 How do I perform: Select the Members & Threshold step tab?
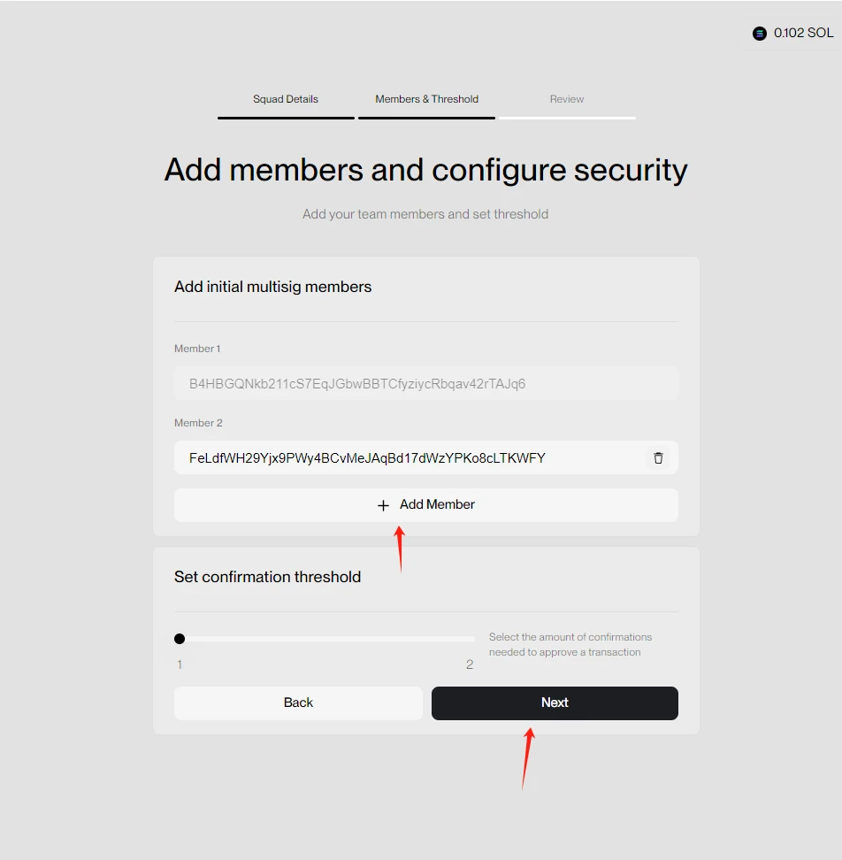click(x=426, y=99)
